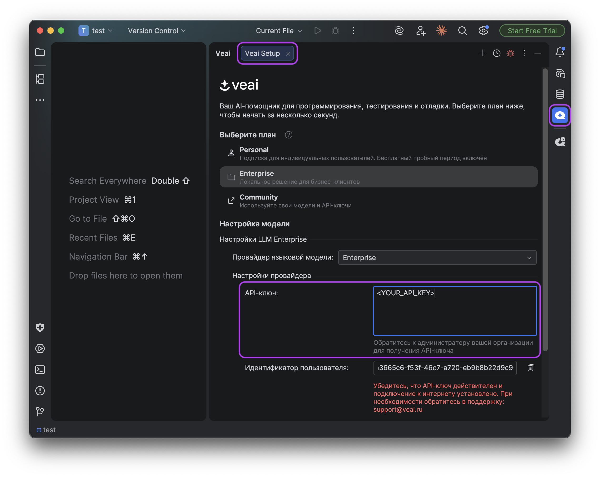The image size is (600, 477).
Task: Click the Настройки LLM Enterprise heading
Action: pos(263,239)
